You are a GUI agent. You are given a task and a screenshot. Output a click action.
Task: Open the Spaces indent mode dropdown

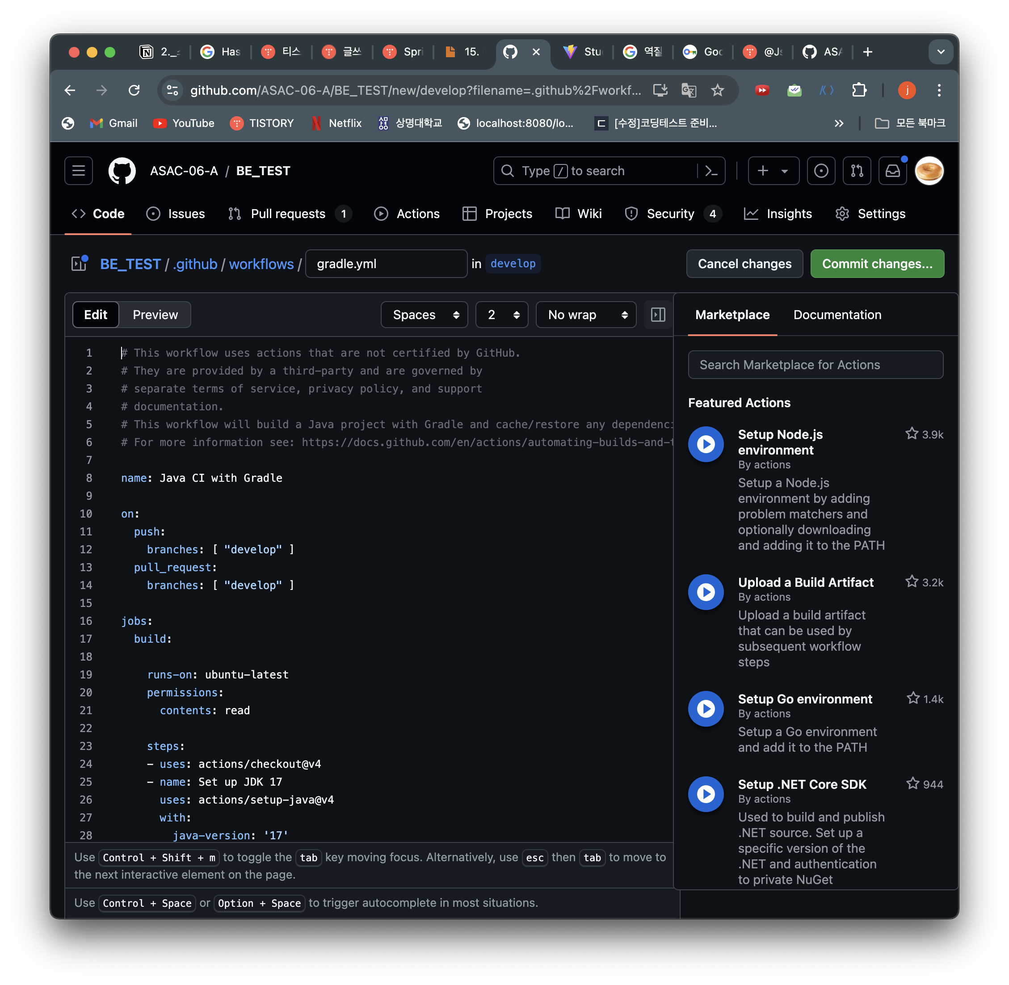point(424,315)
